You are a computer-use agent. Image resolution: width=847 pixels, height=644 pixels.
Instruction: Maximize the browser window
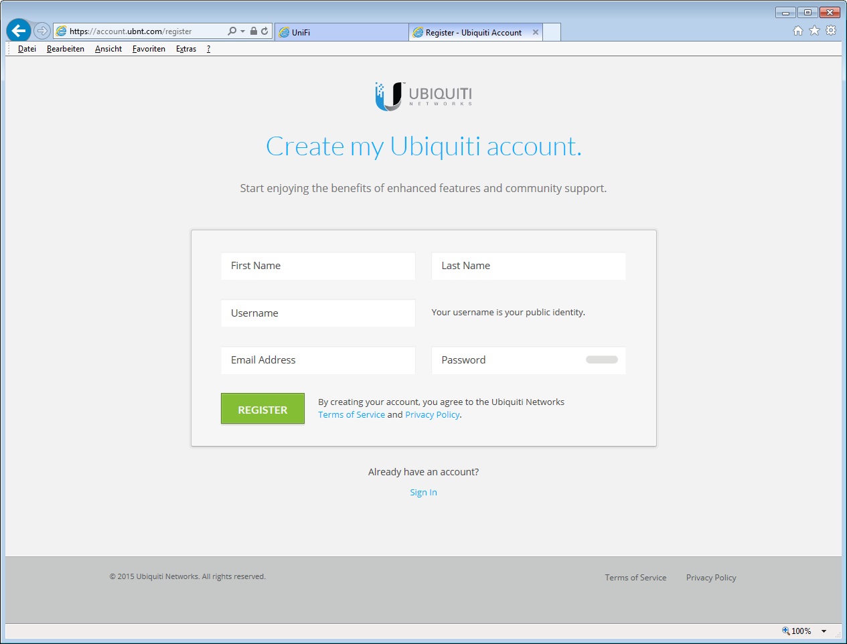pyautogui.click(x=807, y=12)
